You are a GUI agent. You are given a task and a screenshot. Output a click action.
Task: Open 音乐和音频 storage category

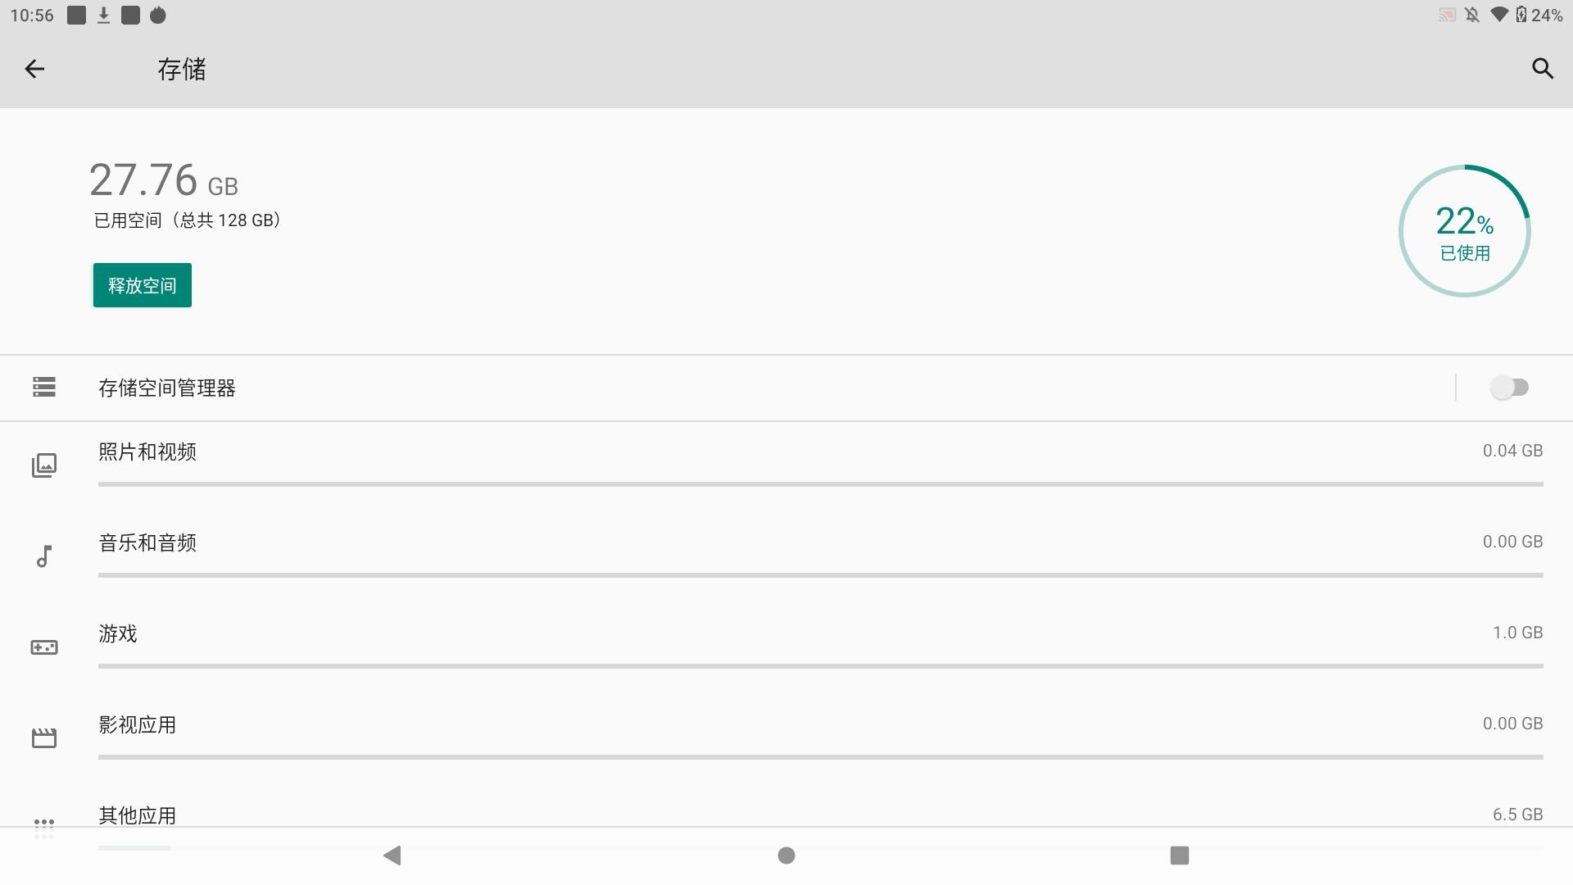[x=147, y=543]
